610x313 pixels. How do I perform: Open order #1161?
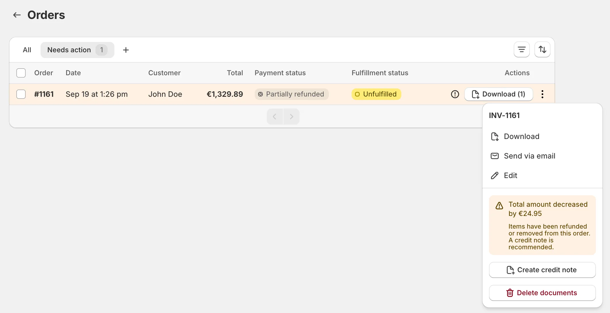[x=44, y=94]
